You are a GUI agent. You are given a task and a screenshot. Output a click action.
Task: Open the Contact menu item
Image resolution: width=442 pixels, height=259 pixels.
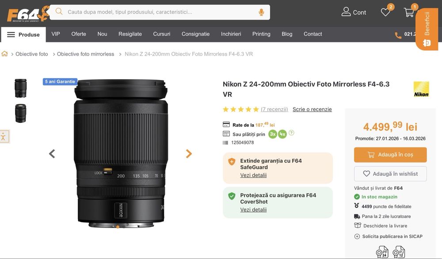click(x=312, y=34)
